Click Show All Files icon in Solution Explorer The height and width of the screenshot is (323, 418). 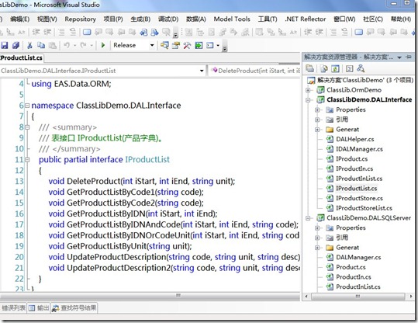(x=324, y=69)
